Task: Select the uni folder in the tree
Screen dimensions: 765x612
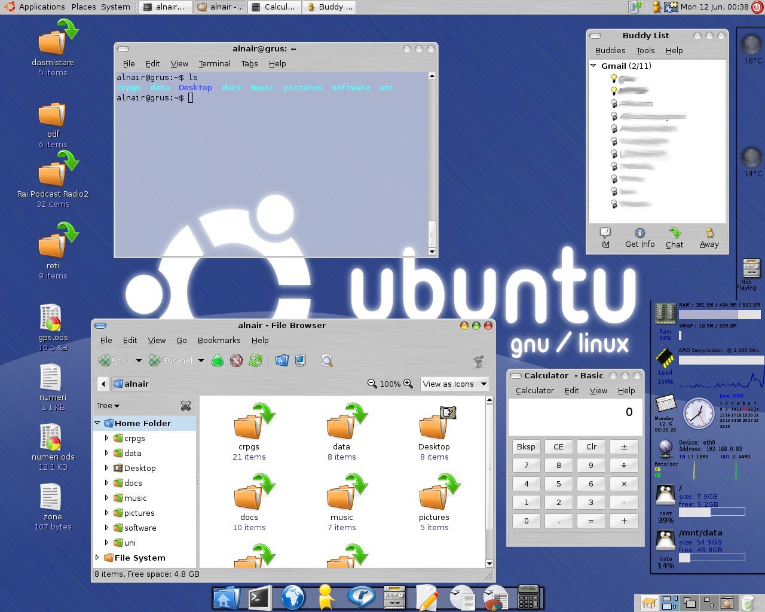Action: coord(130,543)
